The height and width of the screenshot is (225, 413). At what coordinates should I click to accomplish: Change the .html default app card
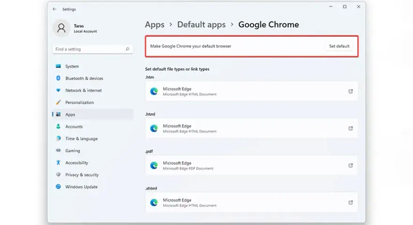252,128
